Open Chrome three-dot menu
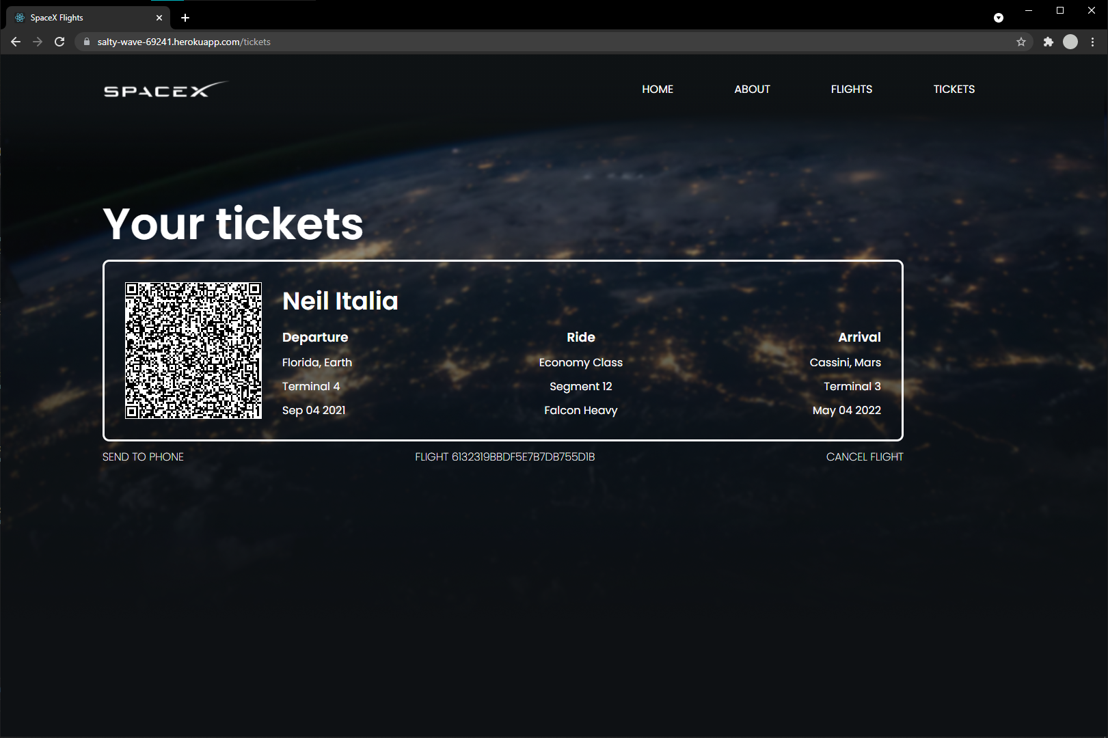 [1092, 42]
